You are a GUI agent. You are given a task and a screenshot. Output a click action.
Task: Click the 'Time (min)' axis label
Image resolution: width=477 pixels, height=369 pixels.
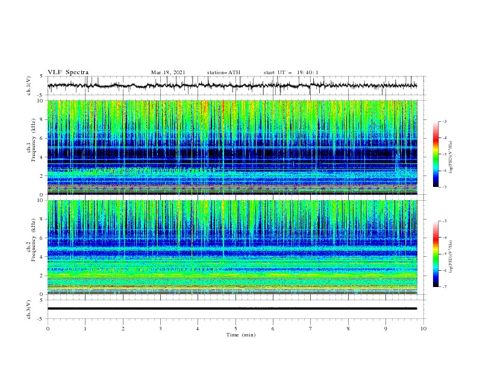point(241,335)
